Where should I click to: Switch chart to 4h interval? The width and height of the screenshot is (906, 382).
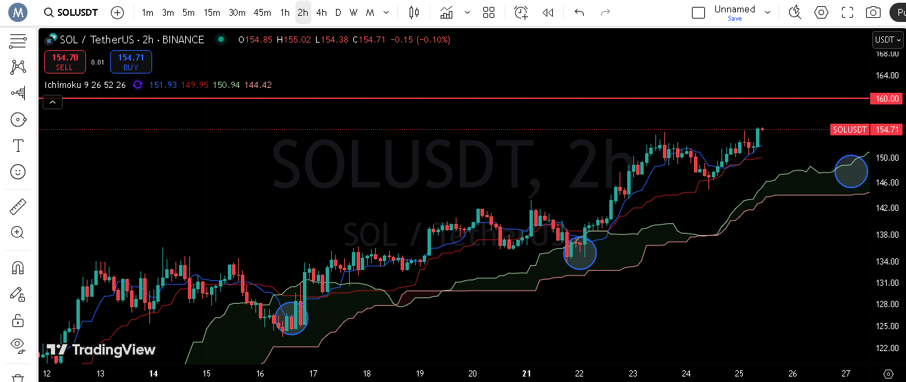322,12
